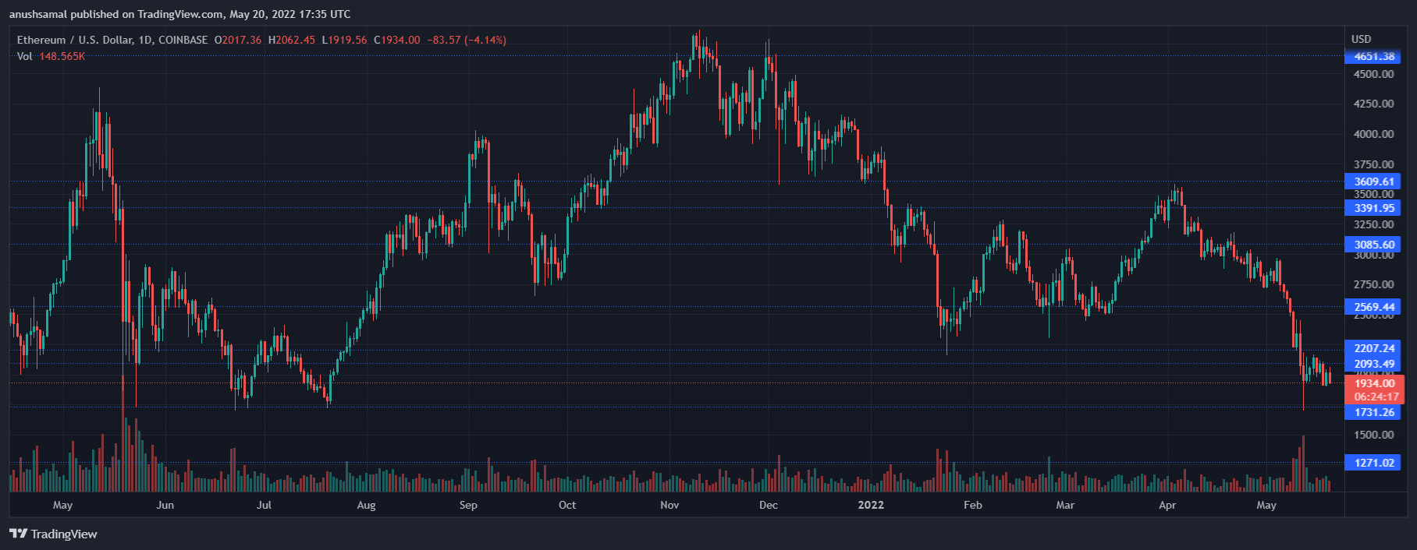Click the 2022 year time axis label

tap(871, 505)
